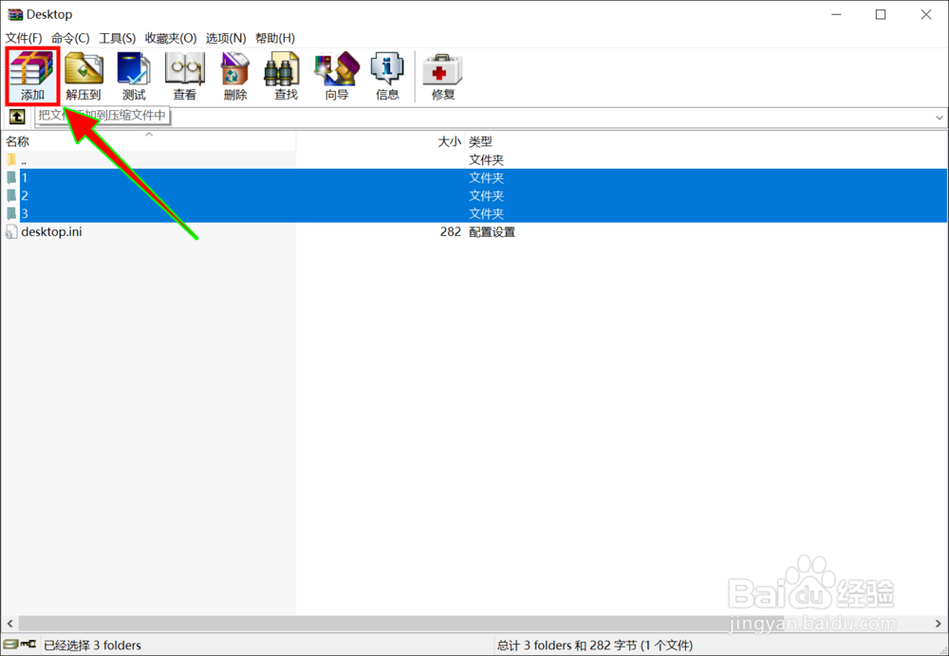Click the 添加 (Add) toolbar icon
The height and width of the screenshot is (656, 949).
pos(32,76)
